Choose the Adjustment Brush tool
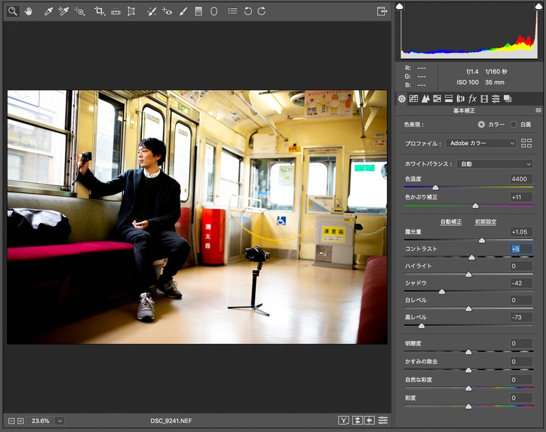This screenshot has height=432, width=546. [x=183, y=11]
